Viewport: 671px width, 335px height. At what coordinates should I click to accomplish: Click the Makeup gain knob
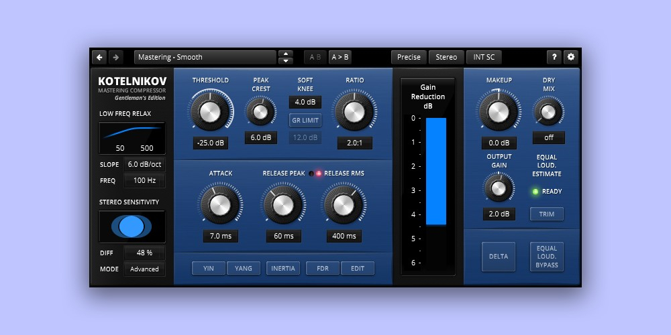pyautogui.click(x=499, y=112)
